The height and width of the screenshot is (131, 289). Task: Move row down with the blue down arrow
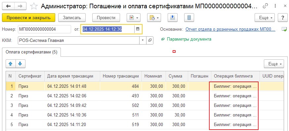(20, 64)
